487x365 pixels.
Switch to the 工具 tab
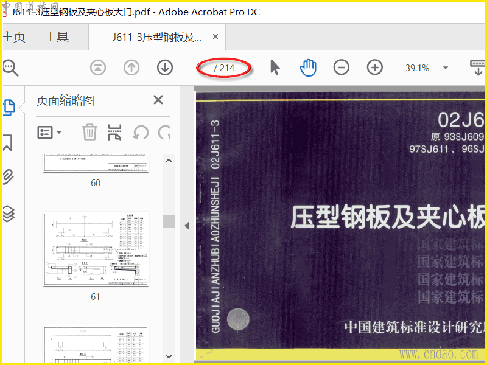click(x=57, y=36)
